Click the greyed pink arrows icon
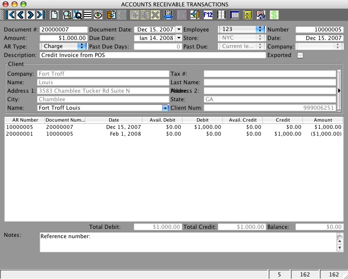The height and width of the screenshot is (279, 348). click(x=182, y=15)
